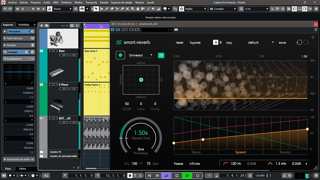Click save preset in smart:reverb

click(x=282, y=43)
